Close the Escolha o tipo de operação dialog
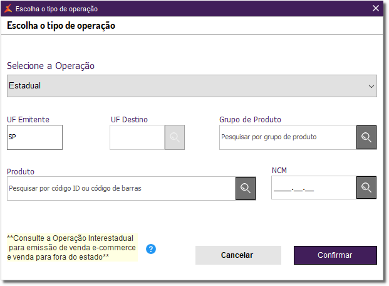This screenshot has width=389, height=286. tap(376, 9)
